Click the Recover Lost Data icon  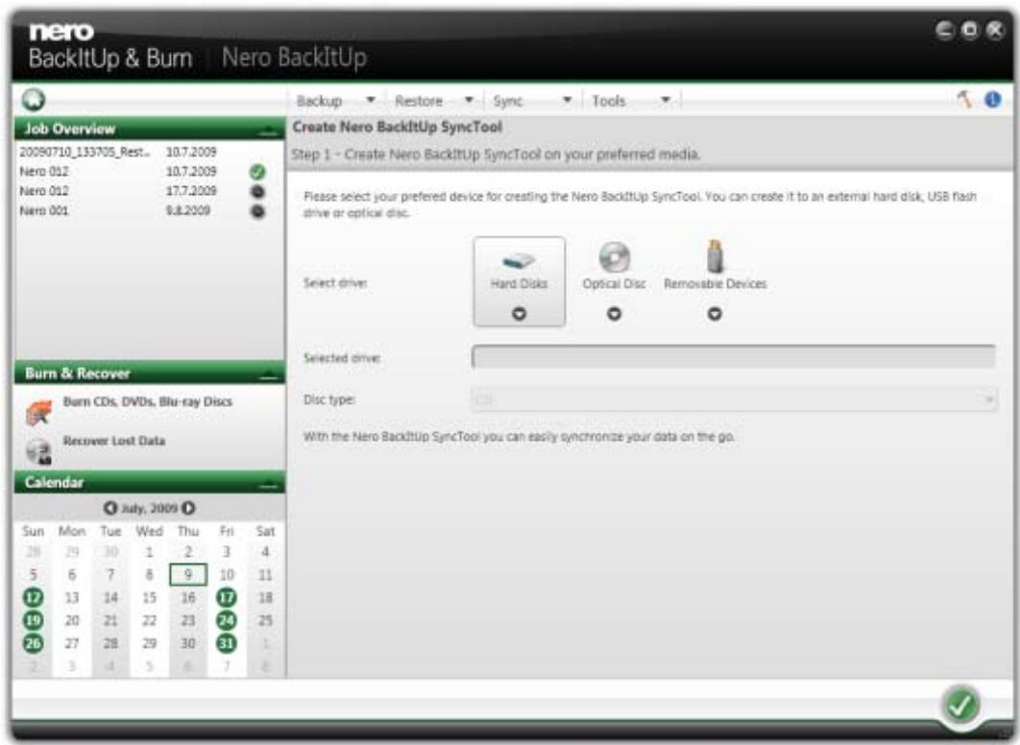[x=39, y=451]
